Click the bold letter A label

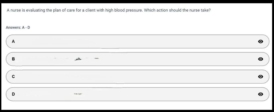[13, 42]
